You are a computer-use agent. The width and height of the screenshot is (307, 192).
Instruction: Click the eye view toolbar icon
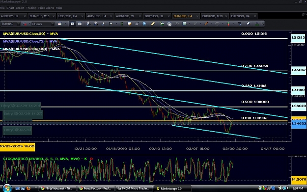[137, 24]
